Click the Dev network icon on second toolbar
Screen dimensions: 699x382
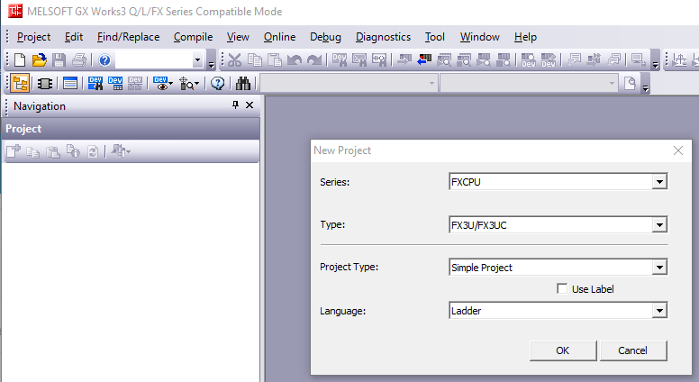(135, 84)
